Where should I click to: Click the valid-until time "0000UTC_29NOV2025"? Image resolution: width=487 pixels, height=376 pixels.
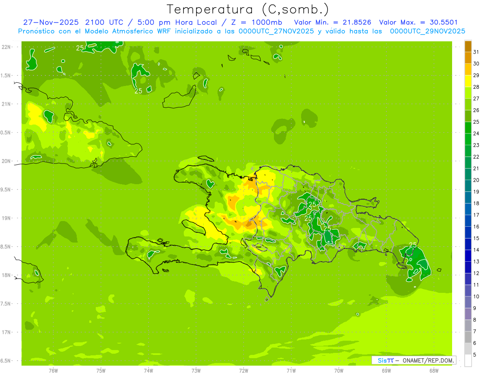point(427,31)
